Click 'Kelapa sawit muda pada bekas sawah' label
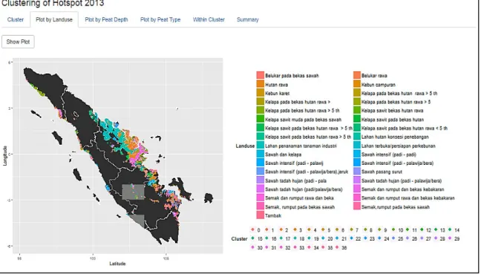This screenshot has width=481, height=274. tap(303, 120)
